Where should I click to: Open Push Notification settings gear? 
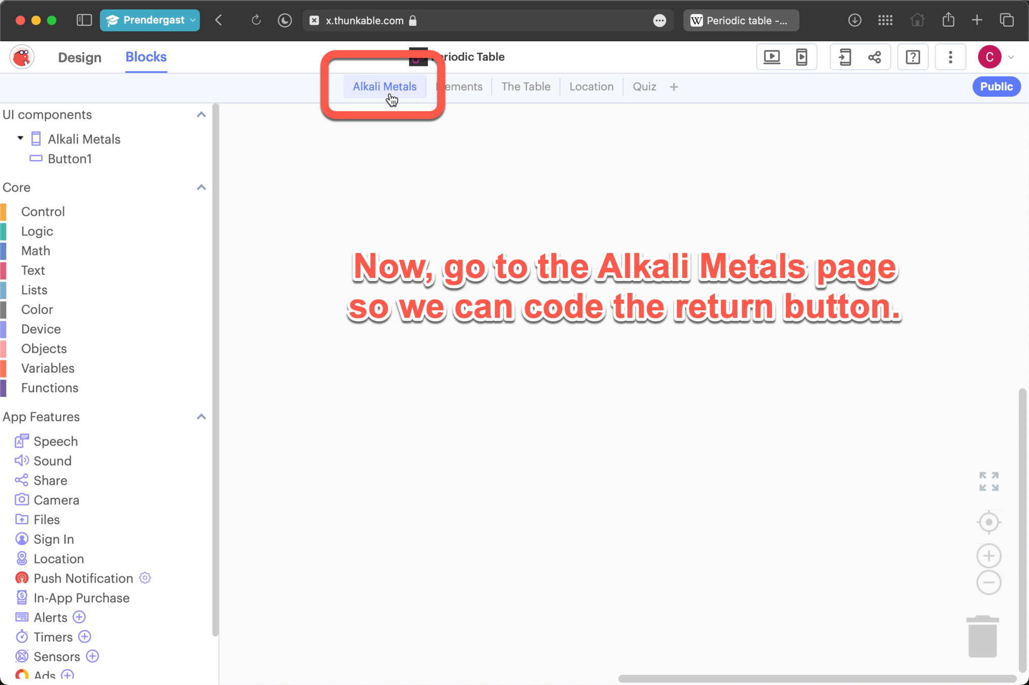click(145, 578)
